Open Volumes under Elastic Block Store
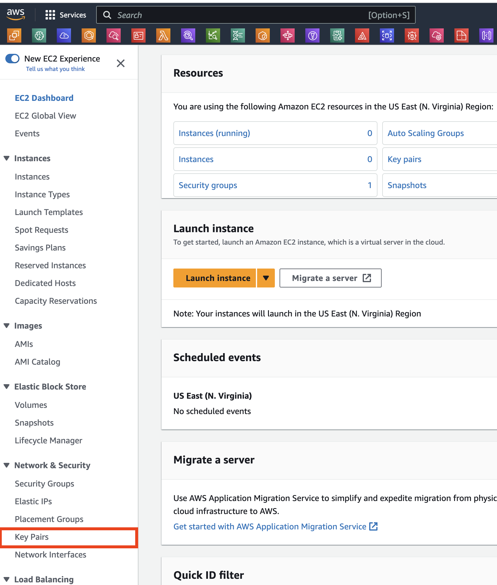Image resolution: width=497 pixels, height=585 pixels. point(31,405)
